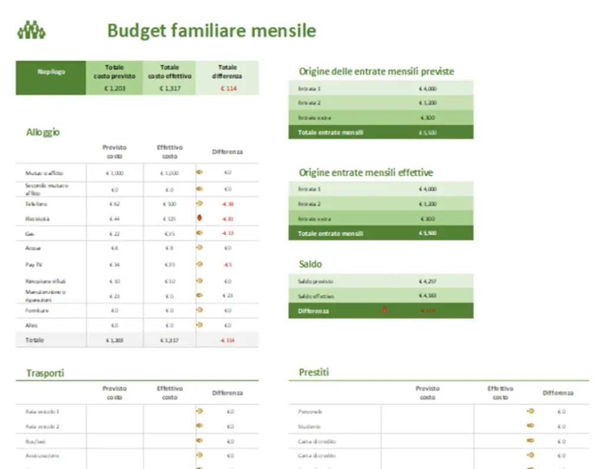Click the arrow icon in Bus/taxi row
Image resolution: width=606 pixels, height=469 pixels.
coord(199,441)
